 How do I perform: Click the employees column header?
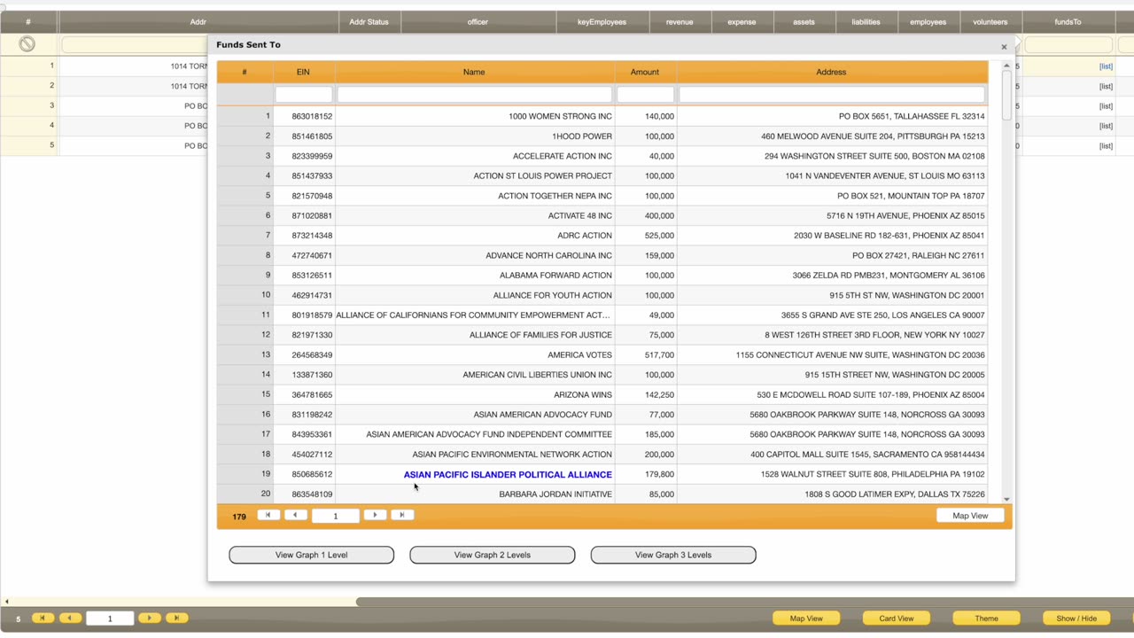[928, 22]
